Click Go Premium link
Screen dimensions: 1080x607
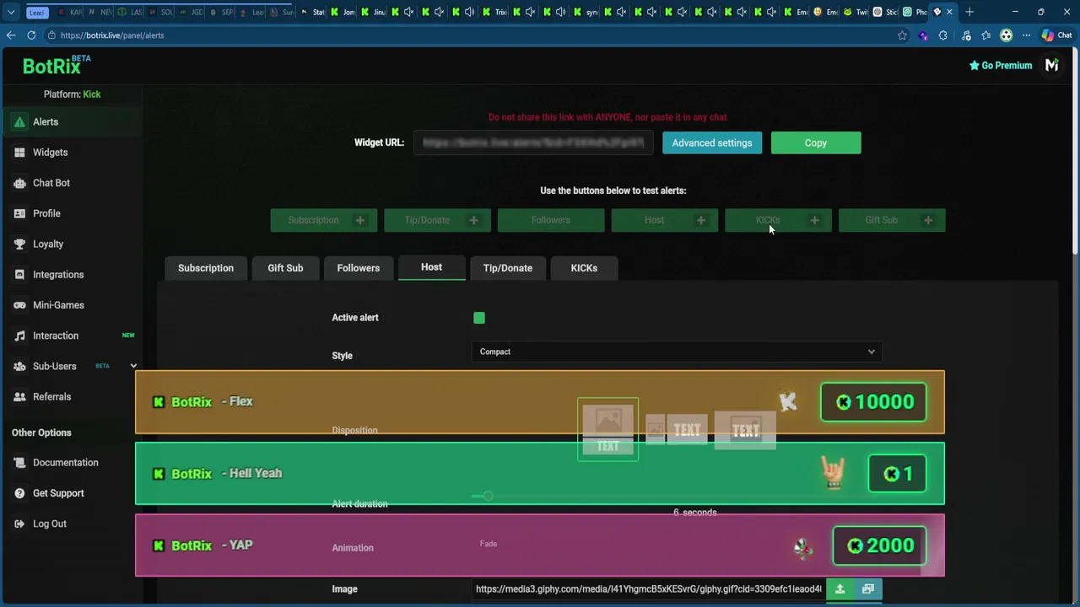click(x=1001, y=65)
